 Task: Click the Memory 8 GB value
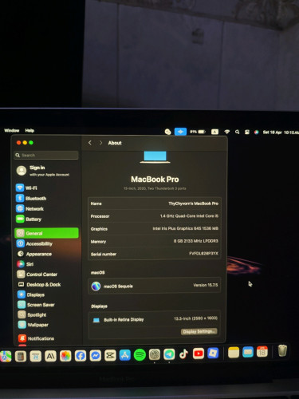click(x=196, y=241)
